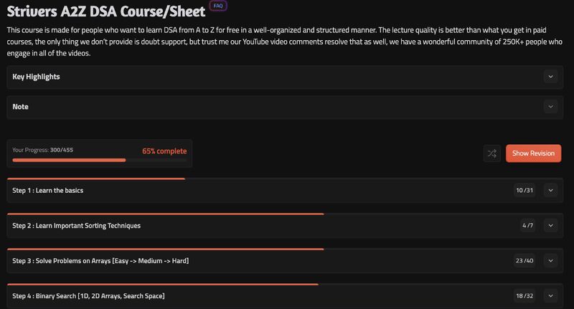Click the 23/40 count badge
Screen dimensions: 574x309
[x=524, y=261]
